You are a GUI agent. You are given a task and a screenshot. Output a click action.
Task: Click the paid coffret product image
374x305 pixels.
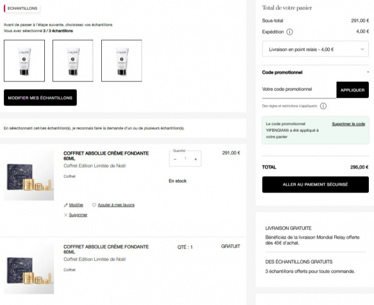[x=29, y=176]
